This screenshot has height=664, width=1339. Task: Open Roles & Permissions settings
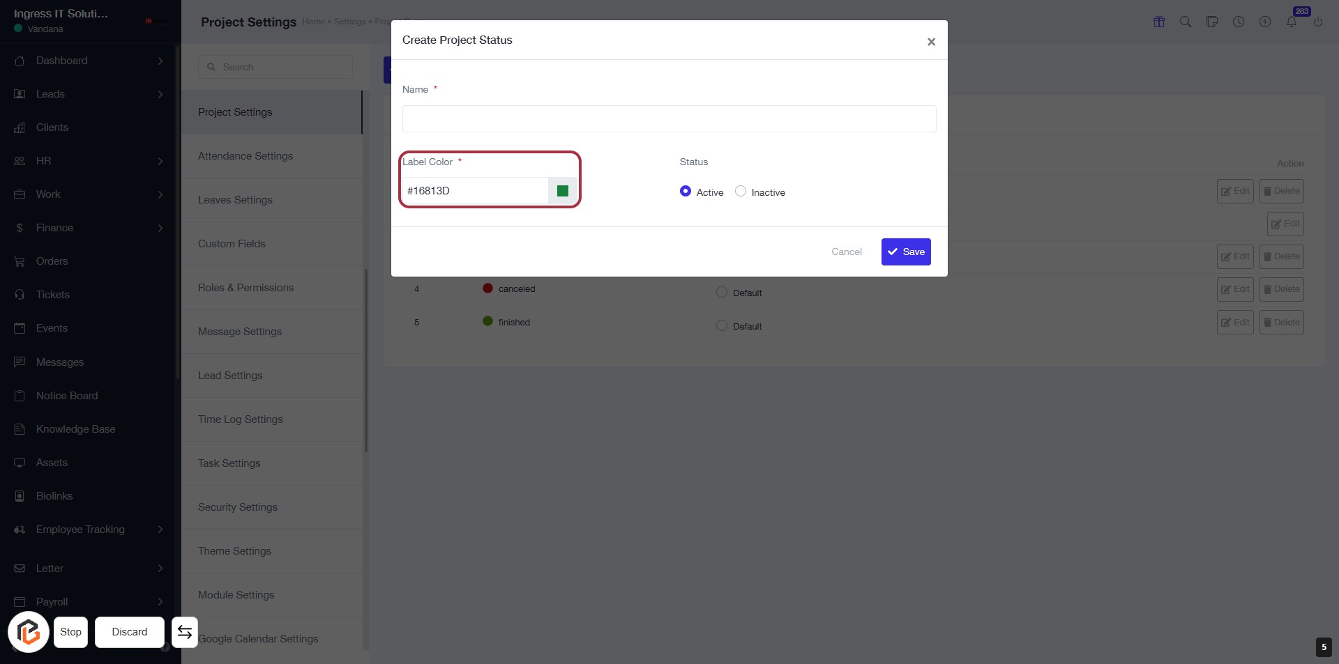coord(245,288)
